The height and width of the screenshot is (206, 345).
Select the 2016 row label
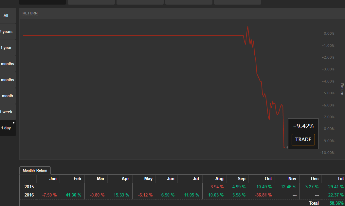(x=28, y=195)
